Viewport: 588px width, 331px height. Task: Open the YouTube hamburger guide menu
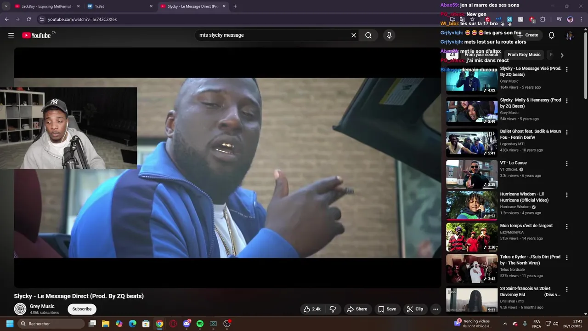[x=11, y=35]
